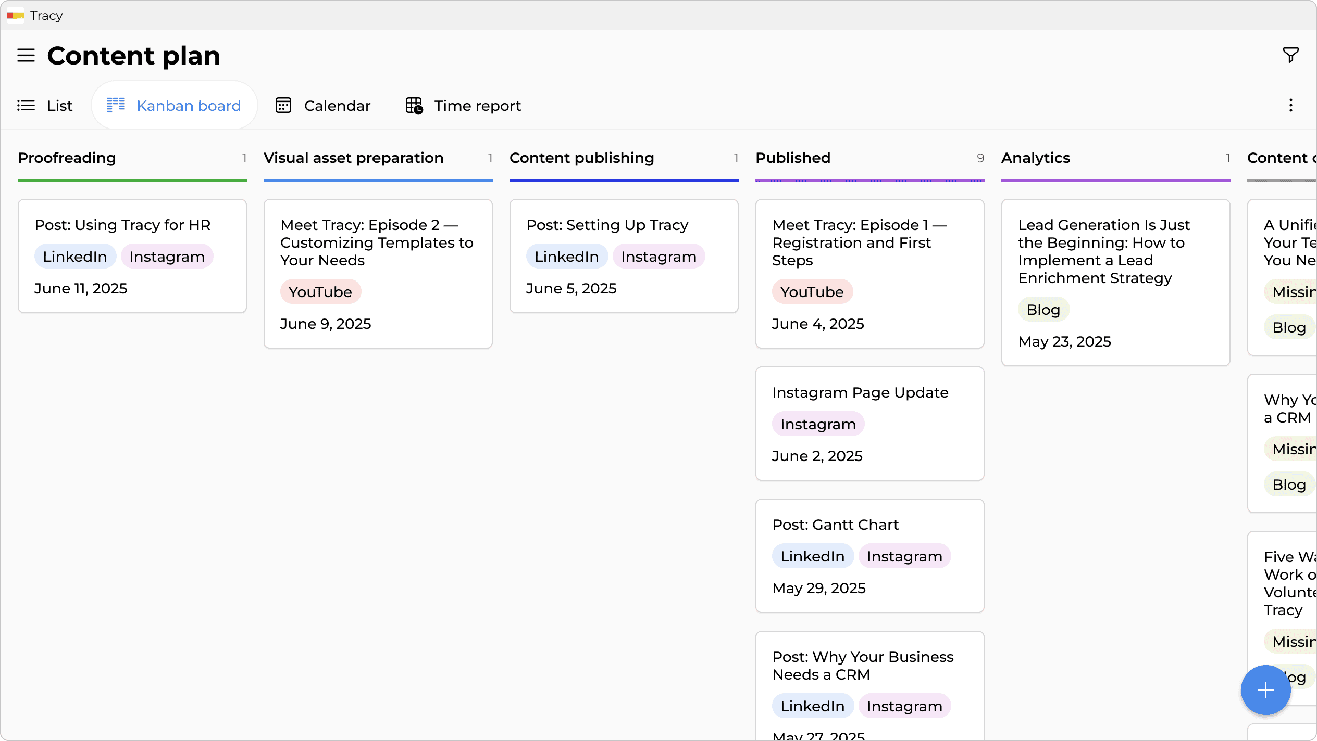Open Meet Tracy: Episode 1 card
The image size is (1317, 741).
click(x=859, y=242)
